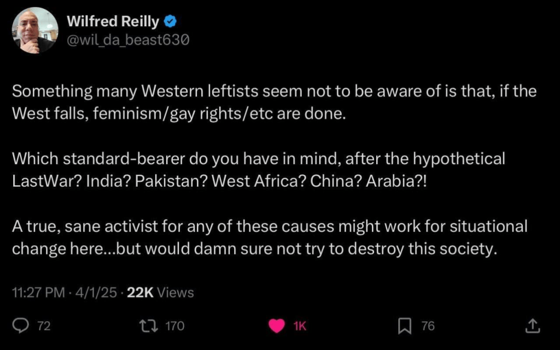The height and width of the screenshot is (350, 560).
Task: Open the @wil_da_beast630 handle
Action: pos(127,39)
